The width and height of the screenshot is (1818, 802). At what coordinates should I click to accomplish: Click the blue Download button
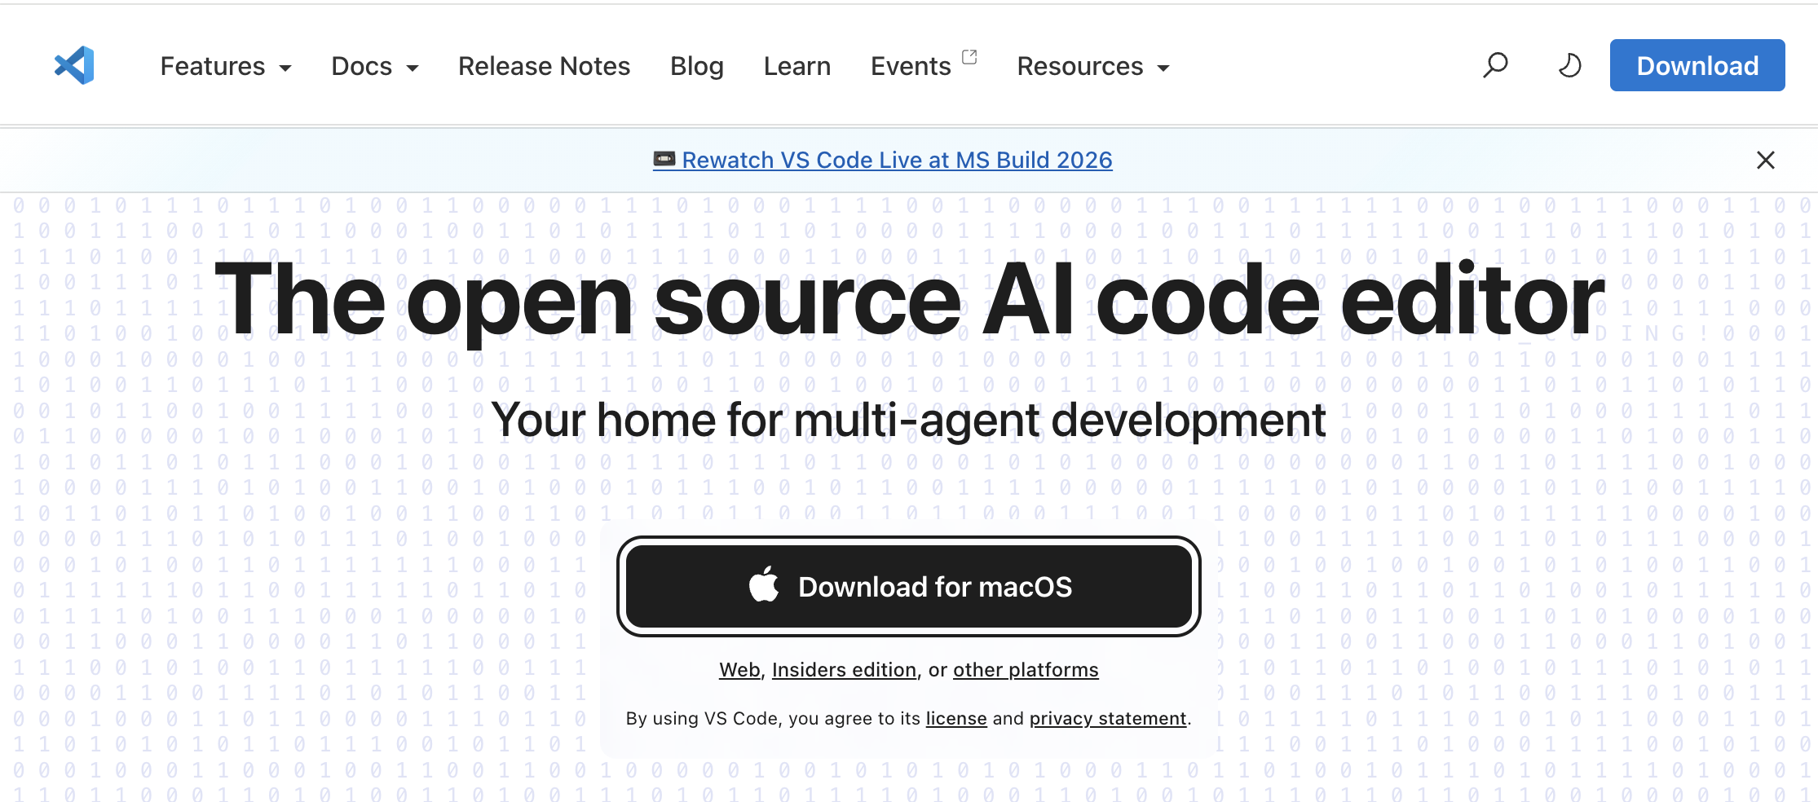1697,65
